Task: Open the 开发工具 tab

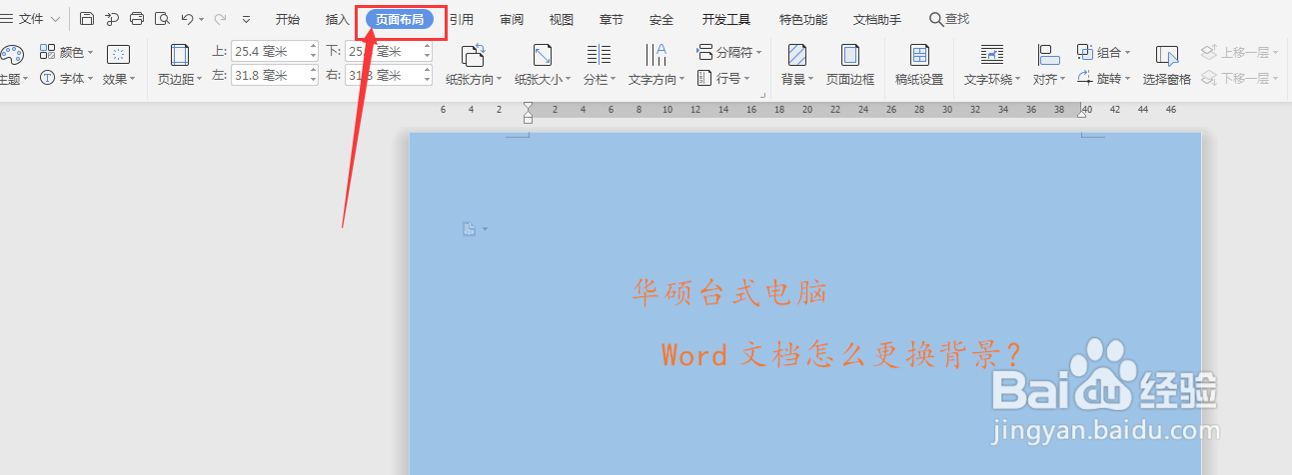Action: pyautogui.click(x=726, y=19)
